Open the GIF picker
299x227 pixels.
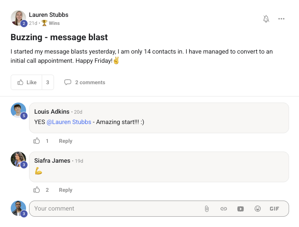pyautogui.click(x=274, y=209)
